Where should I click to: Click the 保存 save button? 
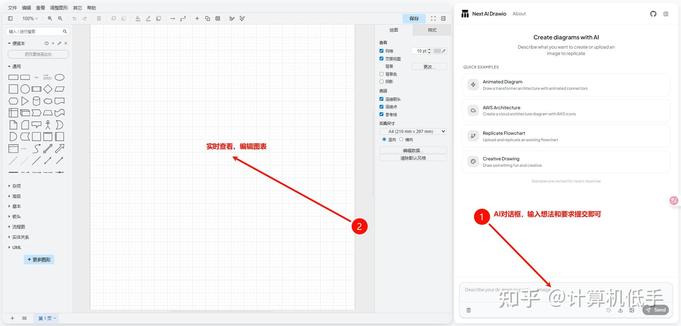point(414,18)
